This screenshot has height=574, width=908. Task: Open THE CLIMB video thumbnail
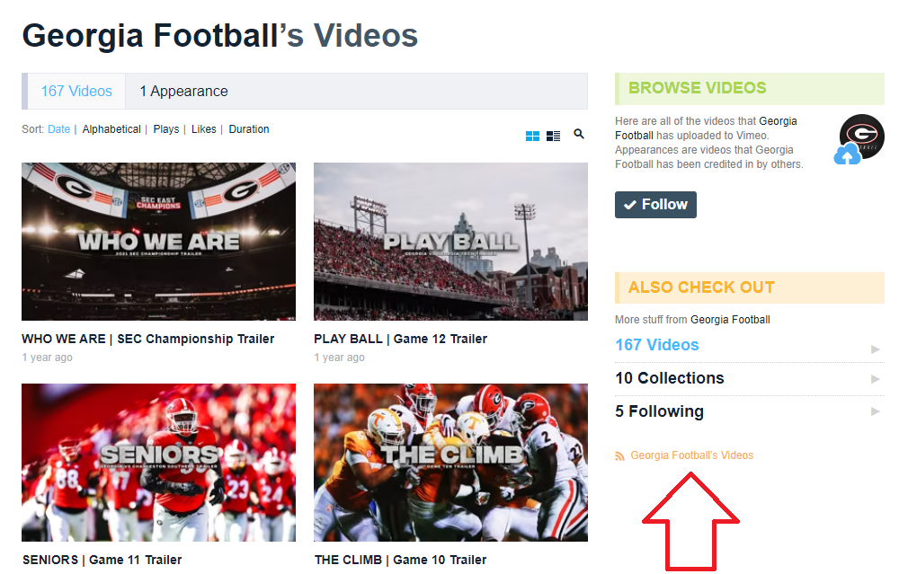coord(450,463)
